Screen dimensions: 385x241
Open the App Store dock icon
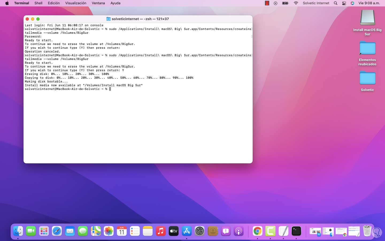(x=187, y=231)
